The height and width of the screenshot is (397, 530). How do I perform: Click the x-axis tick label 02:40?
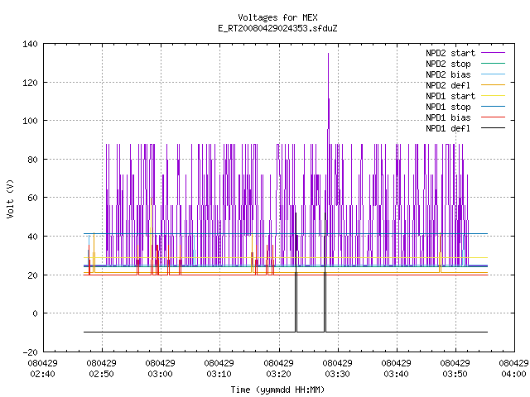[x=42, y=374]
